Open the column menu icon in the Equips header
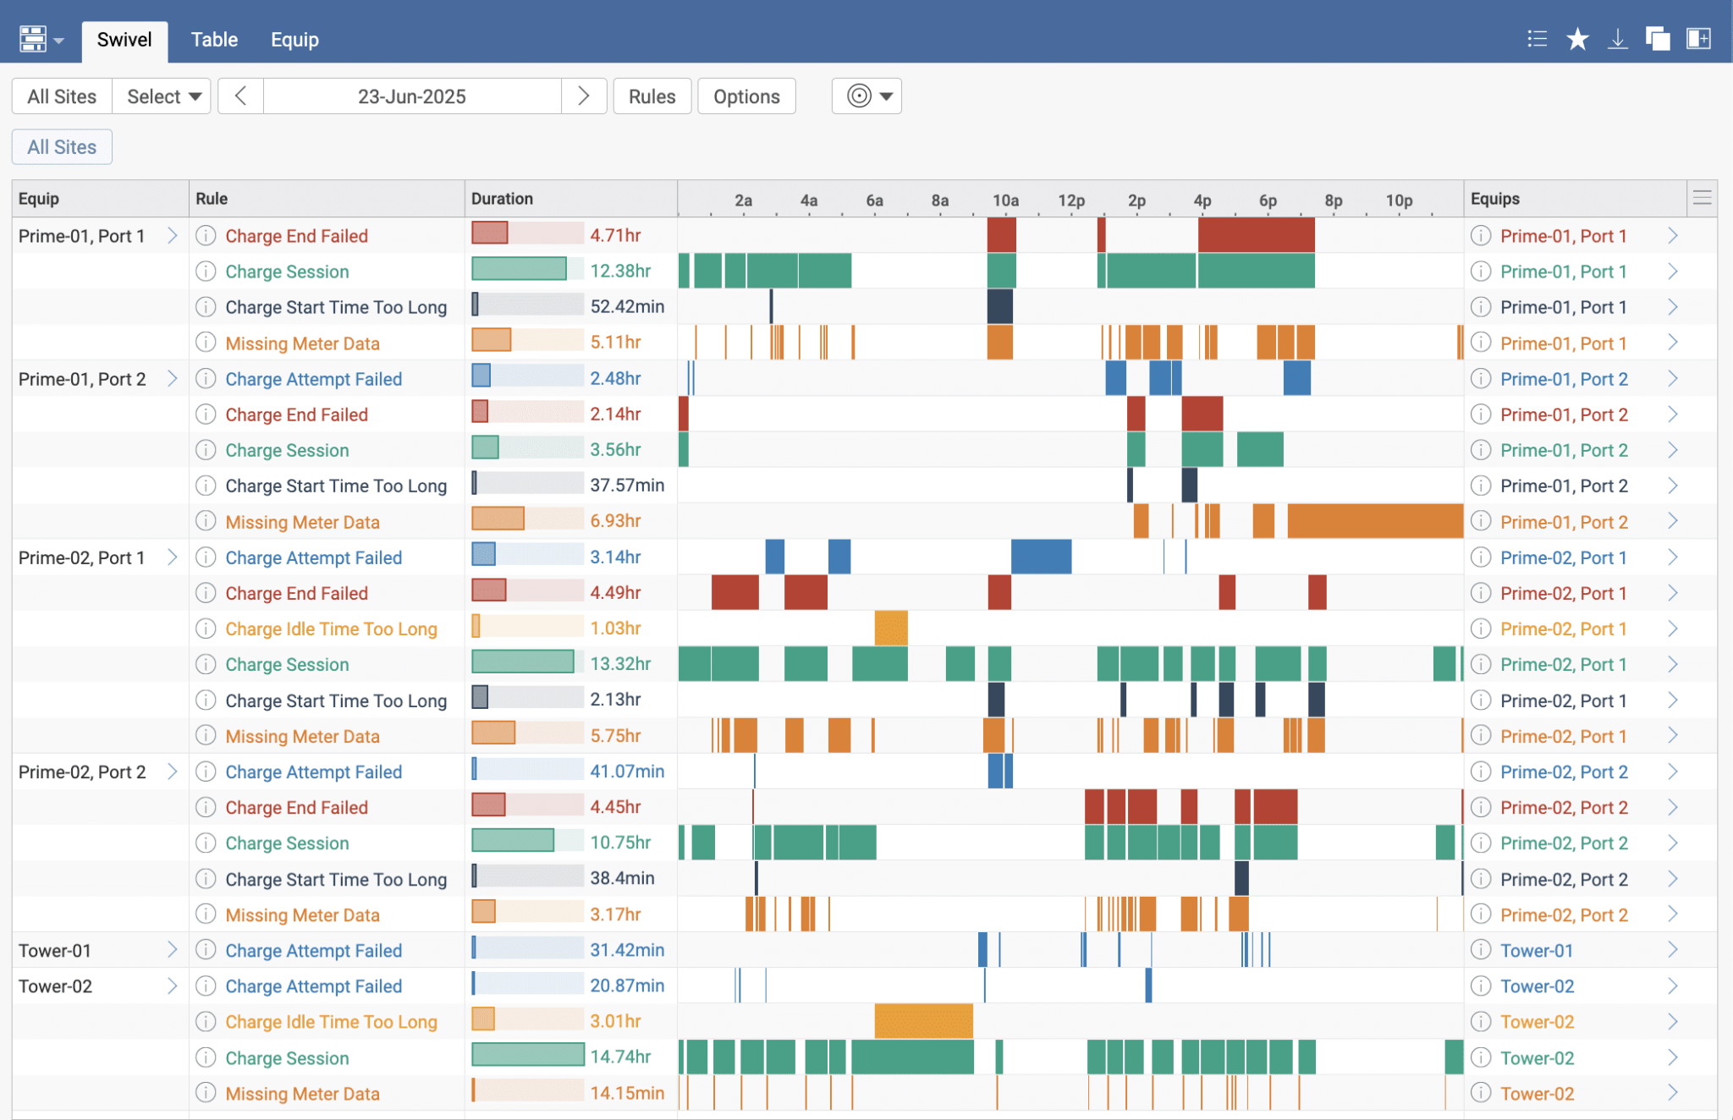1733x1120 pixels. (1702, 198)
